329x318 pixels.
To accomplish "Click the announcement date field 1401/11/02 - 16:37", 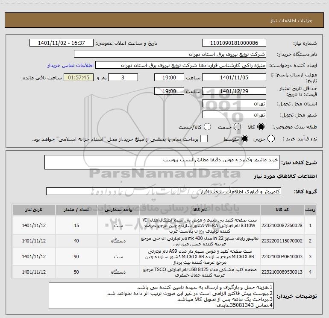I will tap(62, 43).
